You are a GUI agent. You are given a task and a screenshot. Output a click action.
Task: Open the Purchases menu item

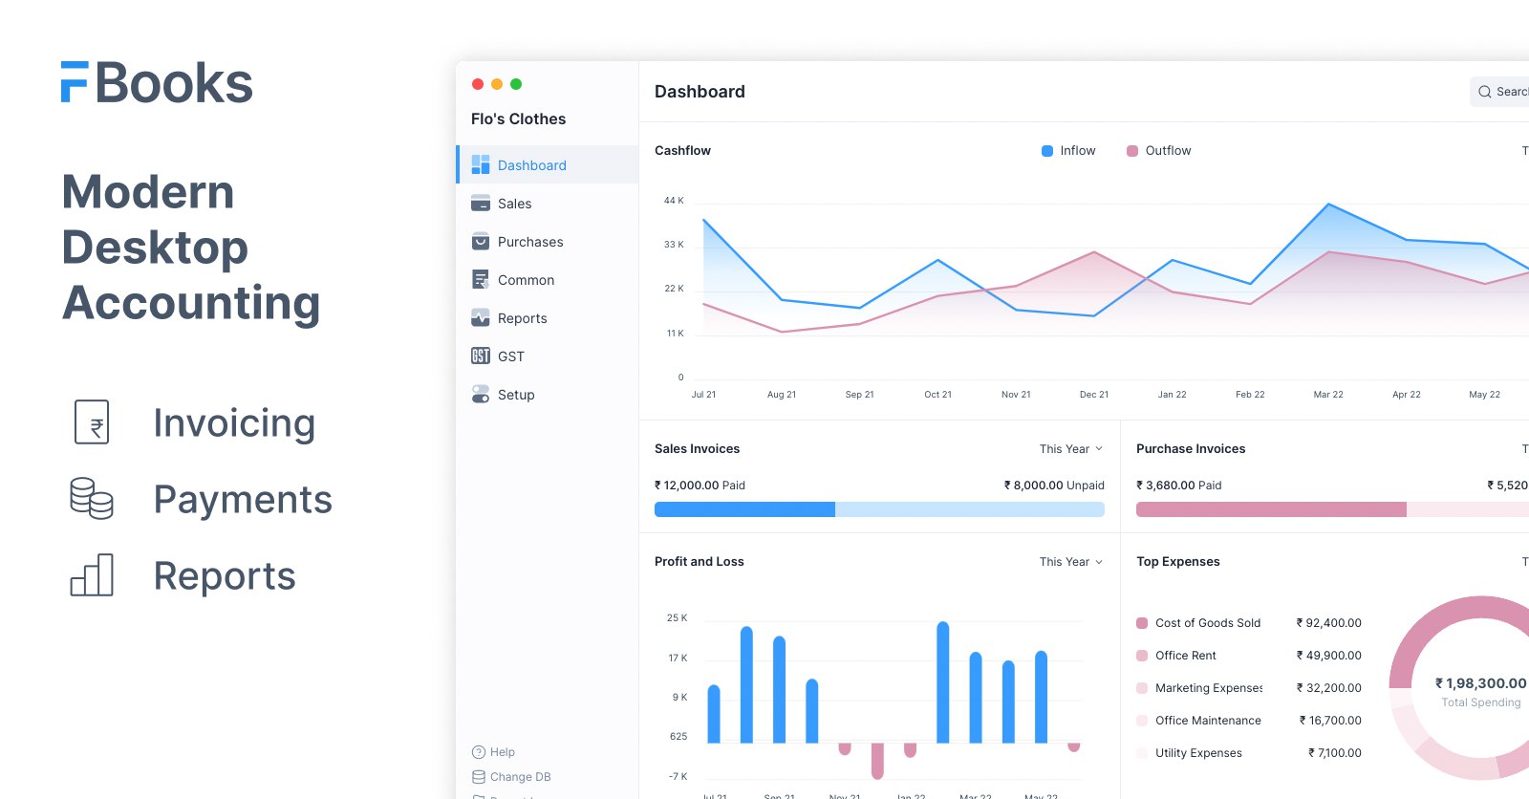click(x=530, y=242)
